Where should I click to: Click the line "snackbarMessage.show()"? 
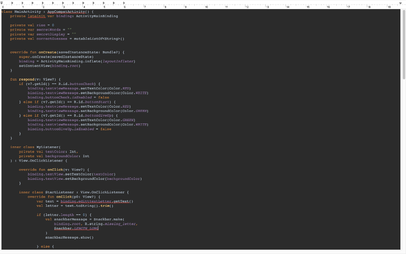(x=69, y=237)
